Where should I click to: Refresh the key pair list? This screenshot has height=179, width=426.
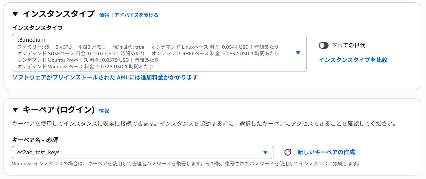[288, 152]
